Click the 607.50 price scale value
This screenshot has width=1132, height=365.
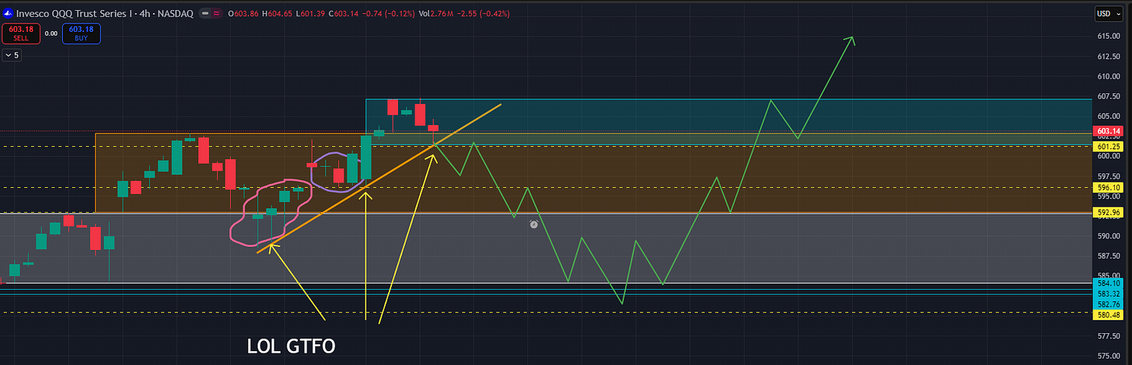(1107, 97)
